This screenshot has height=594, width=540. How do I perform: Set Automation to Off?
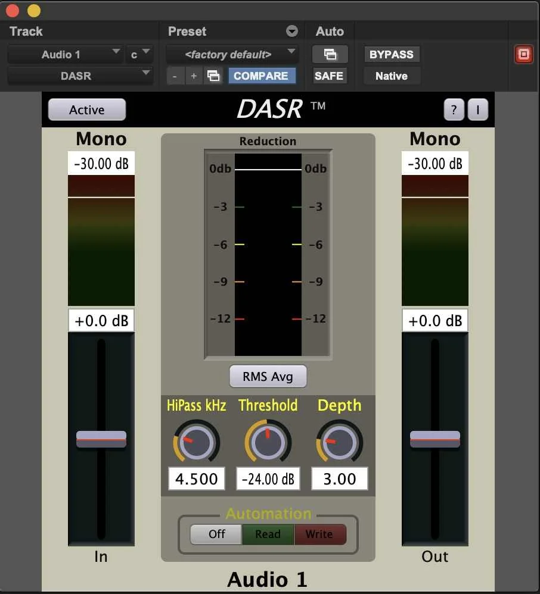[x=216, y=534]
